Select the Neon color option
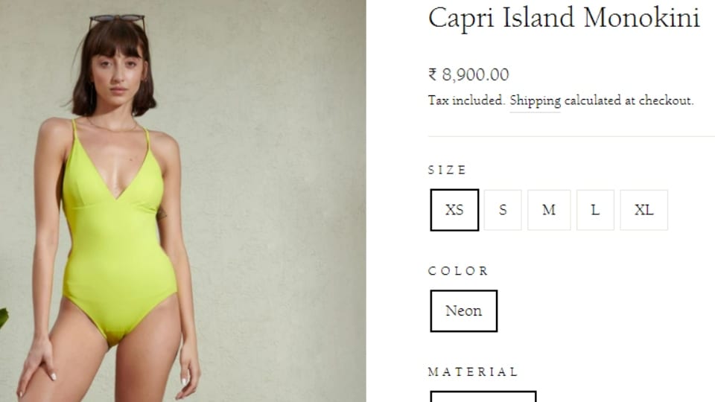The width and height of the screenshot is (715, 402). pos(464,311)
